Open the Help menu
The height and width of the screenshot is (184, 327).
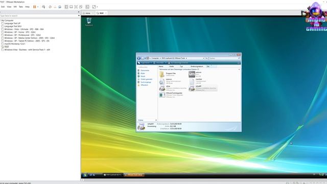(27, 7)
